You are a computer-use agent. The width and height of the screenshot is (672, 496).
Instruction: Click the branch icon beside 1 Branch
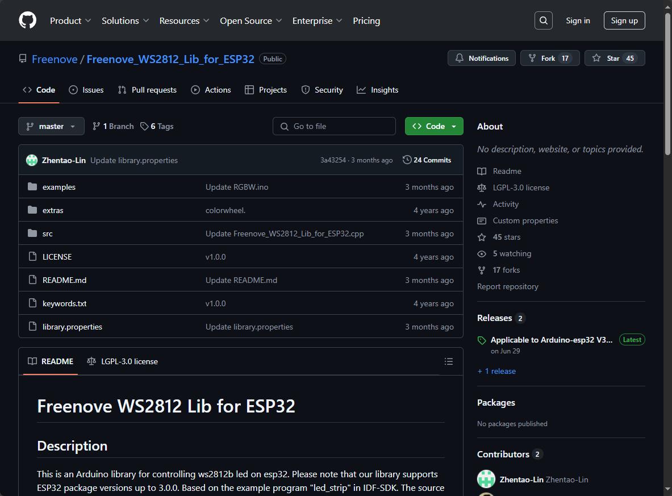point(97,126)
